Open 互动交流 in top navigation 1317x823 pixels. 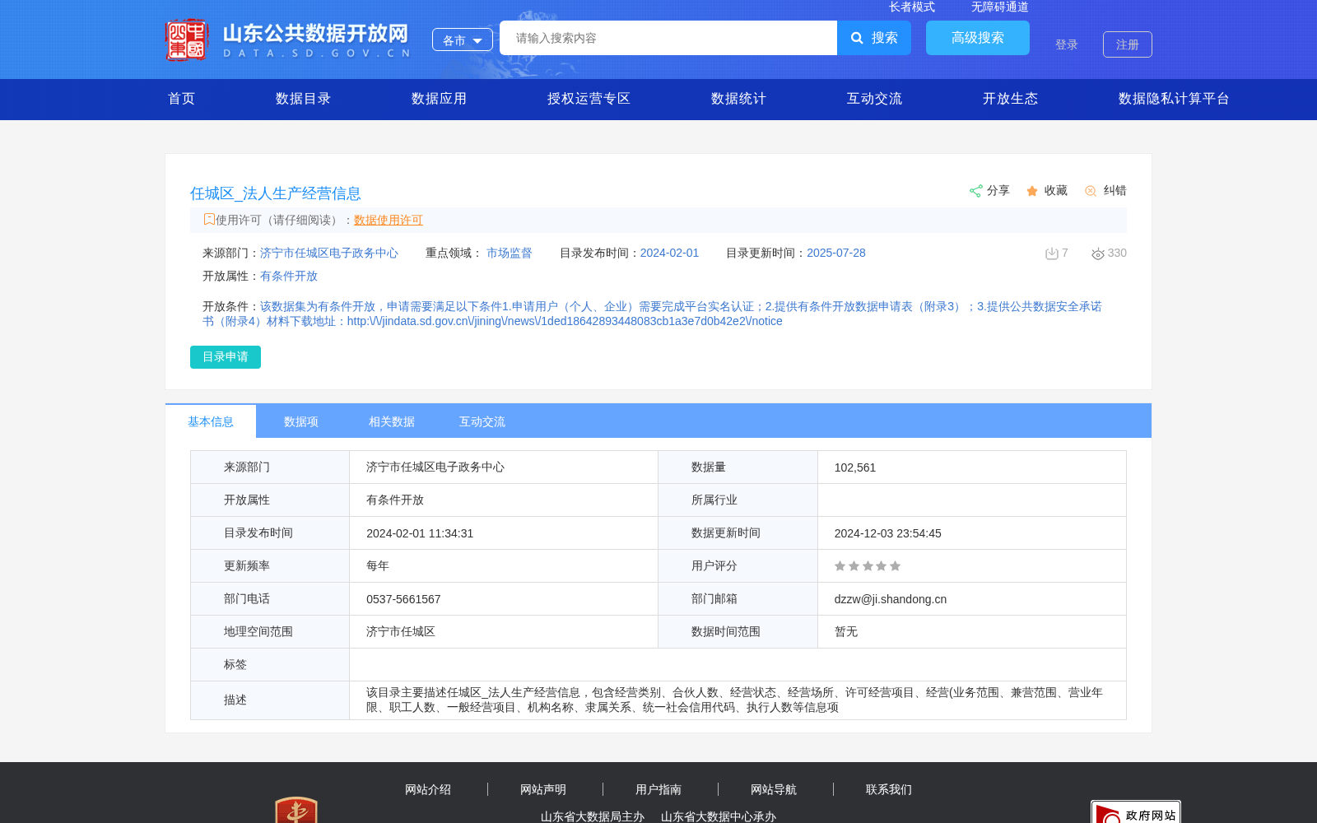pyautogui.click(x=874, y=99)
